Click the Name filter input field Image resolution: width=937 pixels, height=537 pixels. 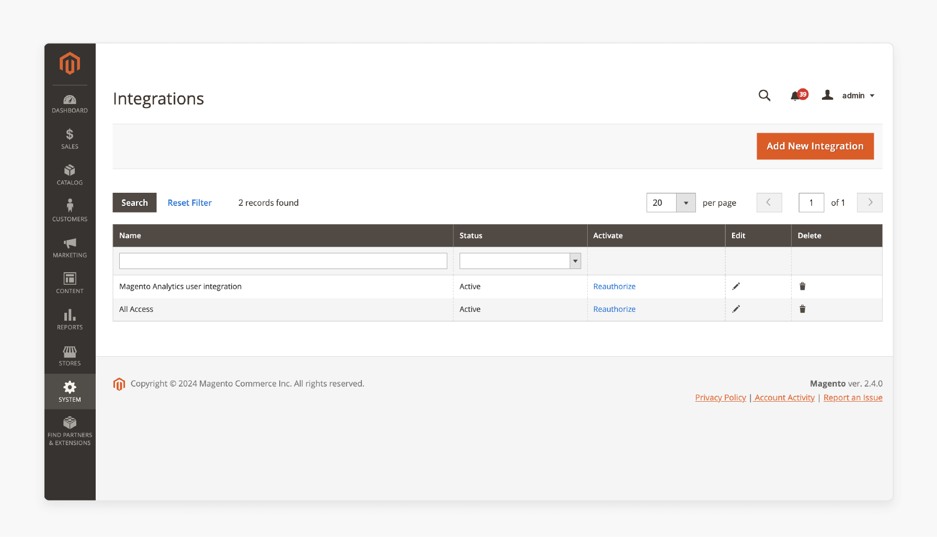coord(283,261)
